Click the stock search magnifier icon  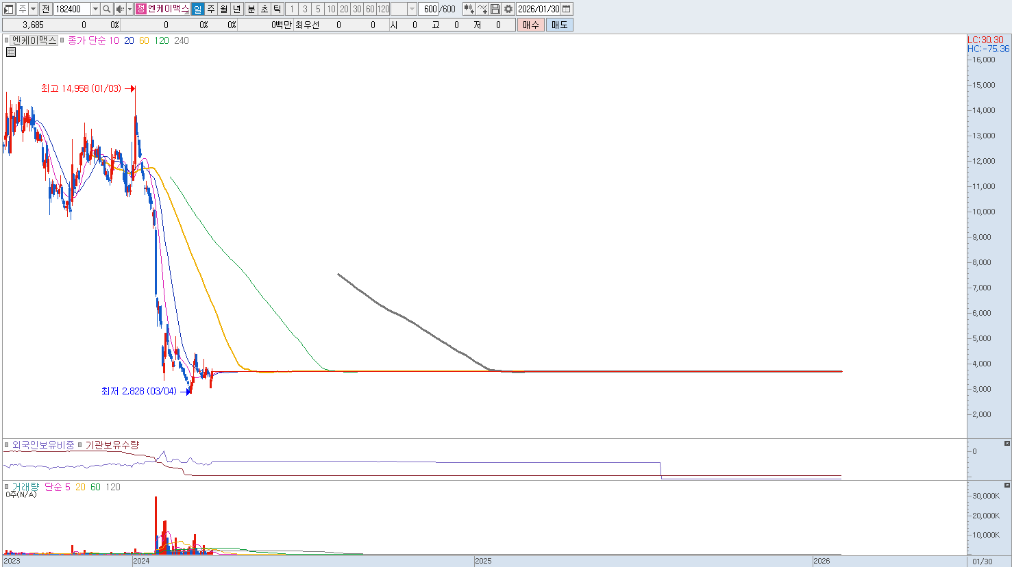pyautogui.click(x=107, y=9)
